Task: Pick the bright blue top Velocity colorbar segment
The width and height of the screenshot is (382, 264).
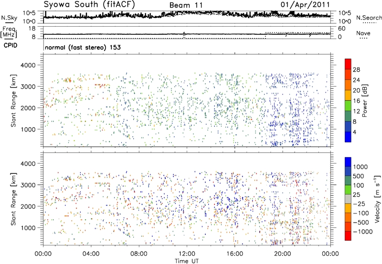Action: [x=348, y=162]
